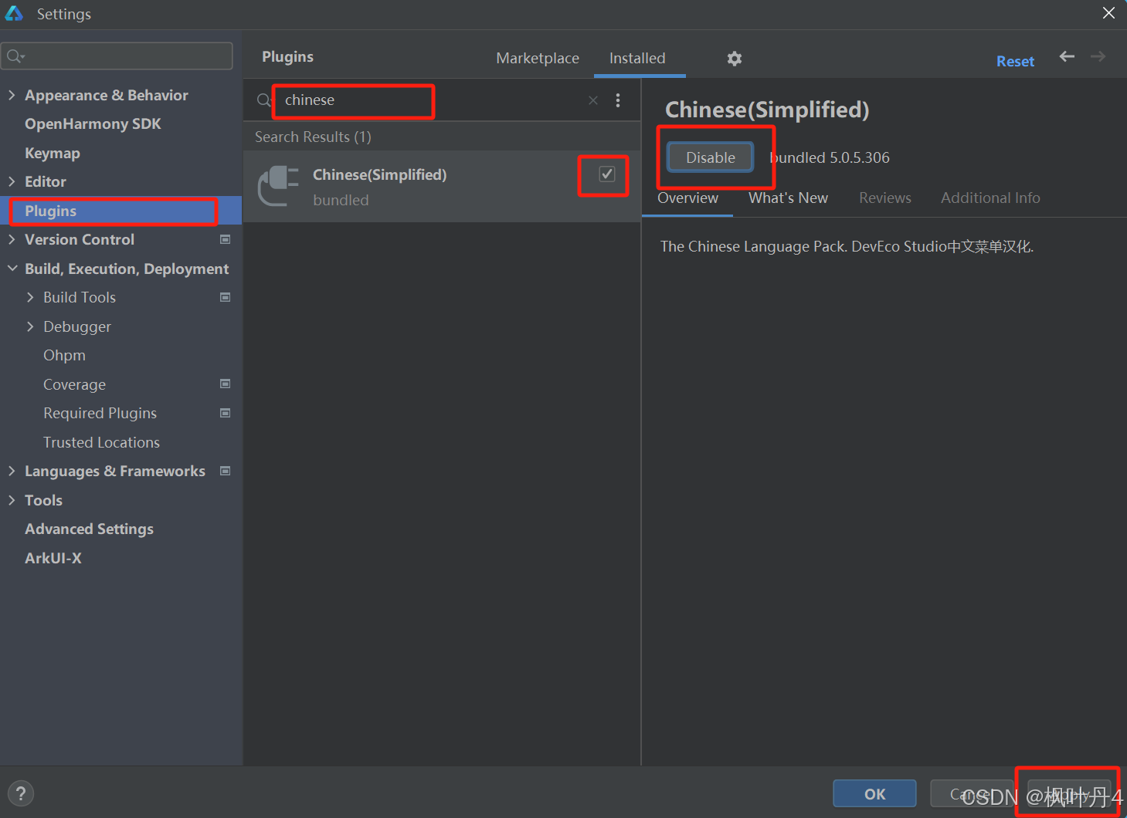1127x818 pixels.
Task: Open the What's New tab
Action: point(788,198)
